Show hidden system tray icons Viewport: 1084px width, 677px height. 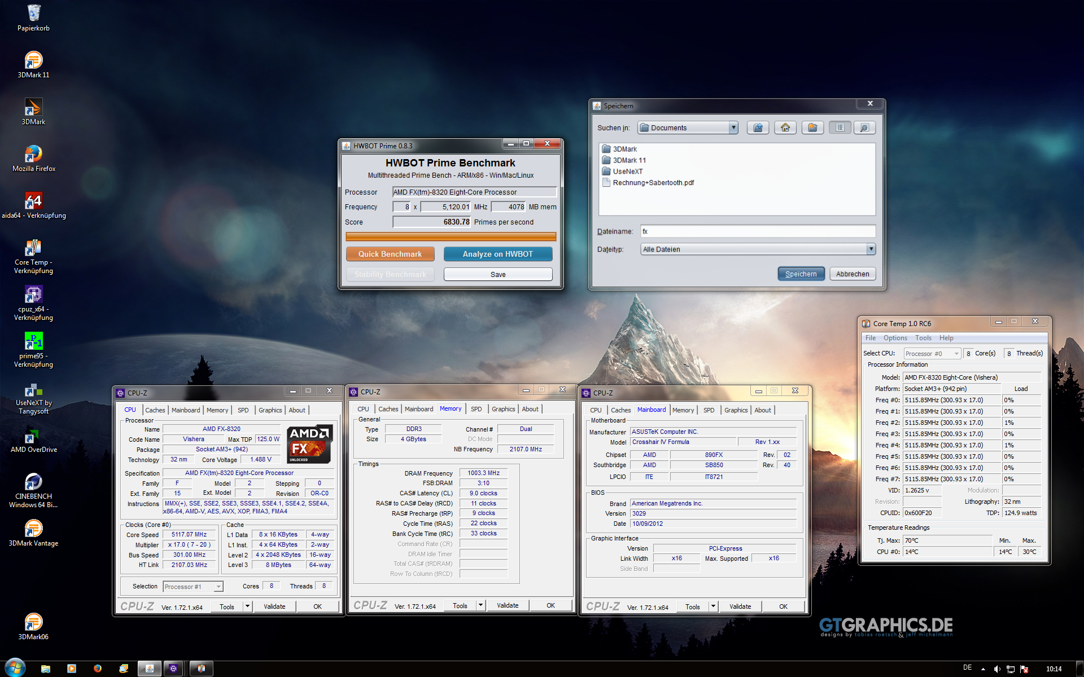[x=983, y=669]
